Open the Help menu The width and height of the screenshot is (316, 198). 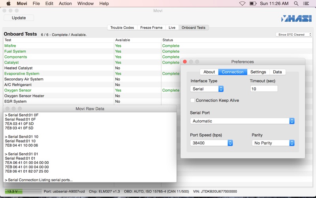(x=104, y=4)
